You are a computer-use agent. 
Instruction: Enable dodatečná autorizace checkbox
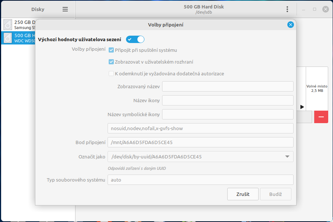coord(111,74)
